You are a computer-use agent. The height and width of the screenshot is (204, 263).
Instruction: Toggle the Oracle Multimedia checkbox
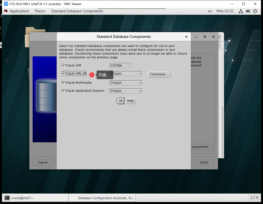click(63, 82)
